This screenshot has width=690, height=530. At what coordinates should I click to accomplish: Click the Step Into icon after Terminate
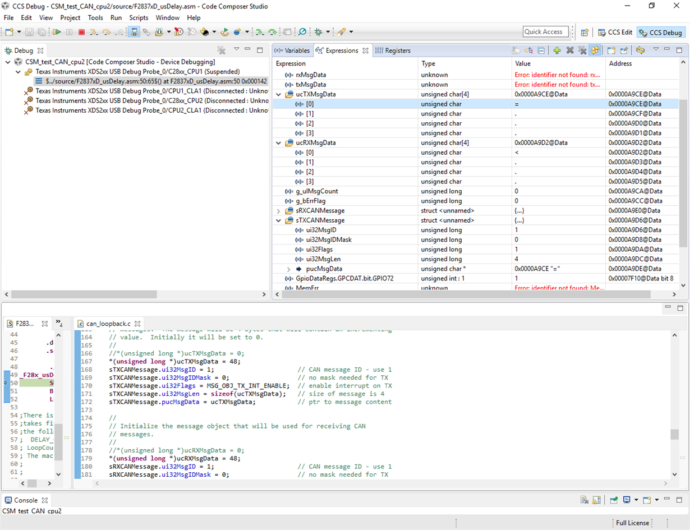click(x=94, y=32)
